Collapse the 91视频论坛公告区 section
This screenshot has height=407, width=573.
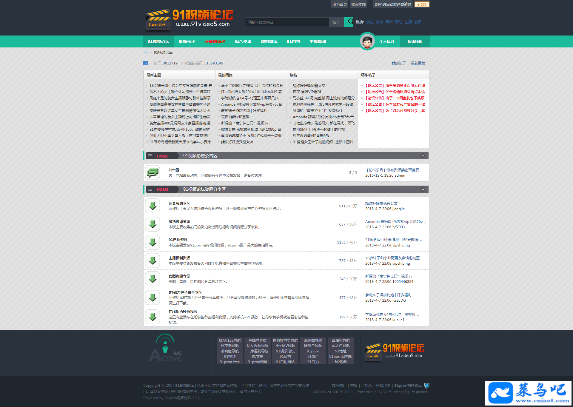point(423,156)
